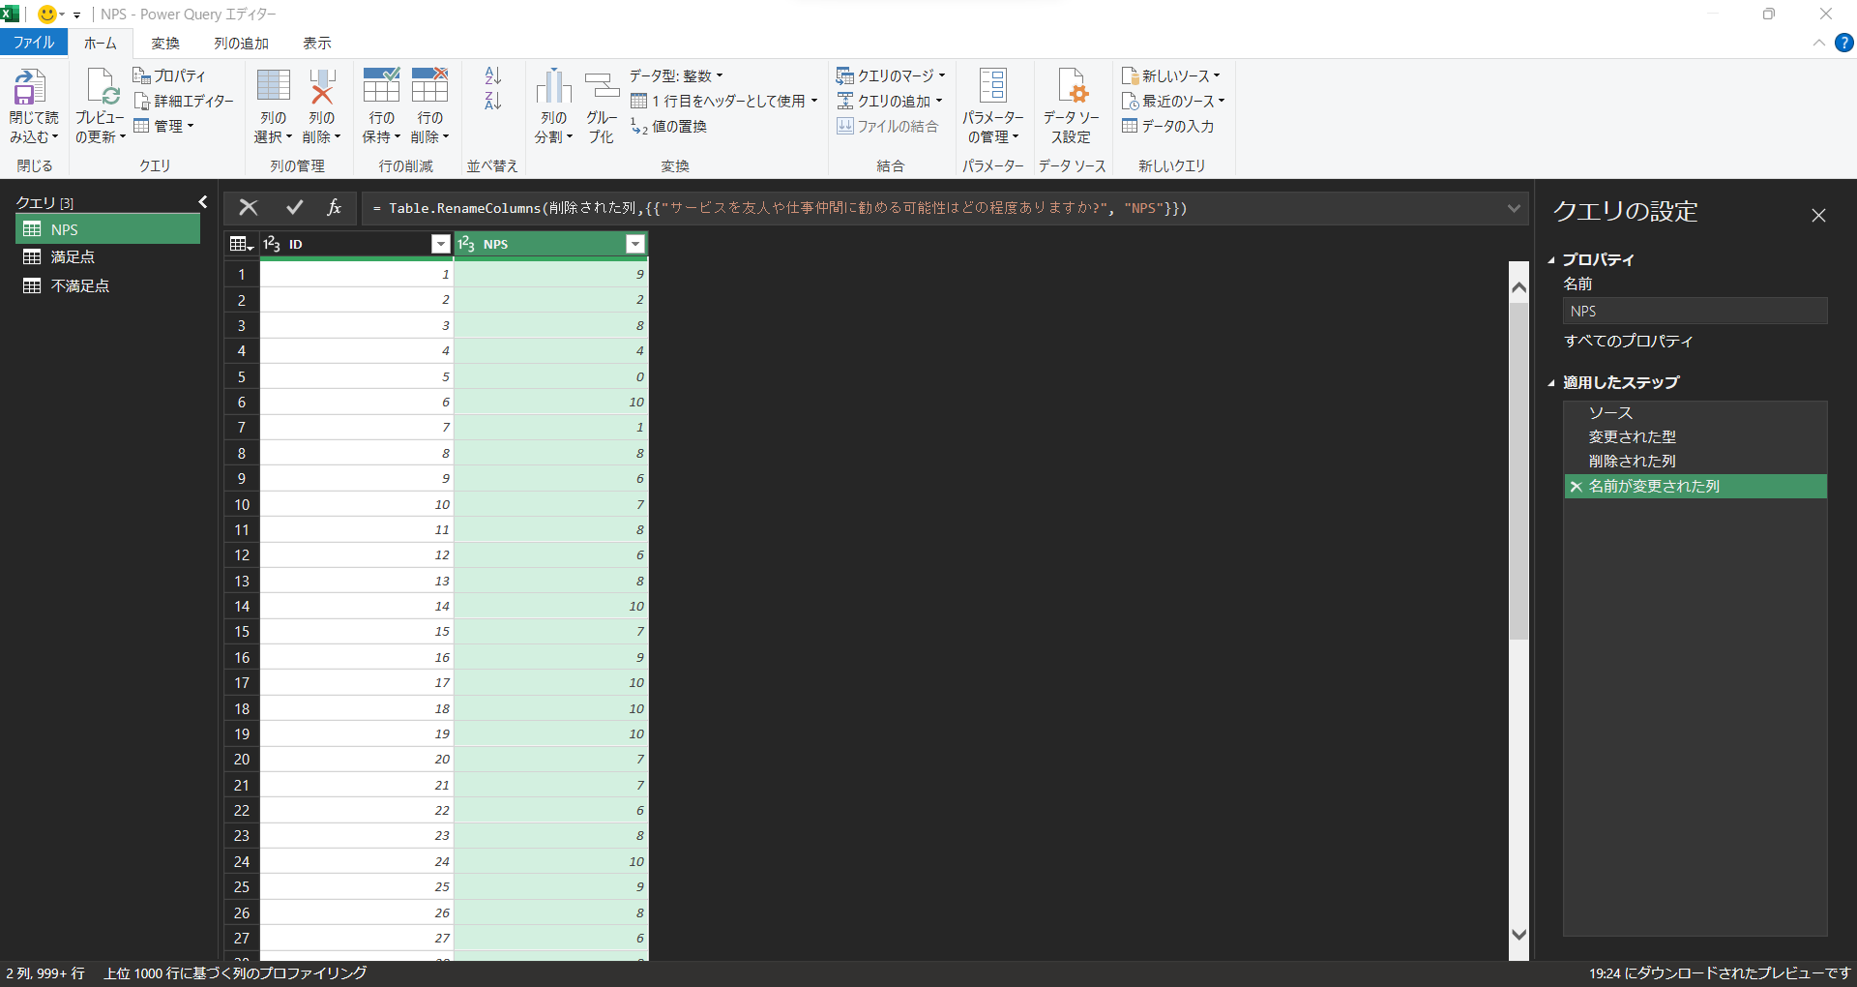Click the table menu icon in grid corner
The height and width of the screenshot is (987, 1857).
coord(242,244)
